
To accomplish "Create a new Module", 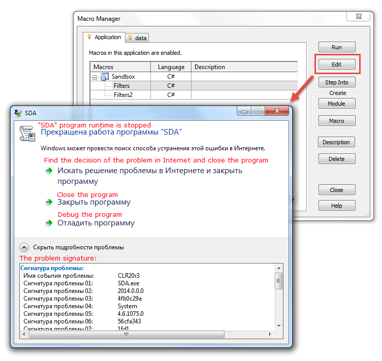I will [337, 104].
